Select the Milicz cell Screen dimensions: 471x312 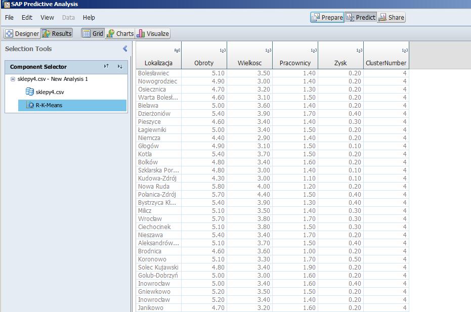(x=159, y=211)
